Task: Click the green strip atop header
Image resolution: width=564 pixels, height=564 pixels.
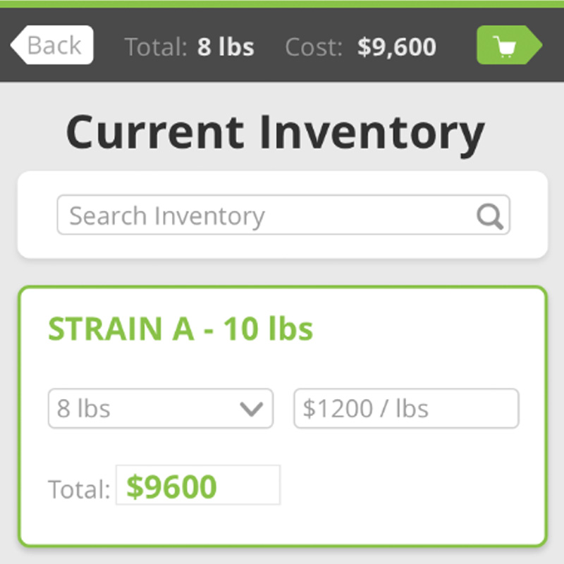Action: coord(282,4)
